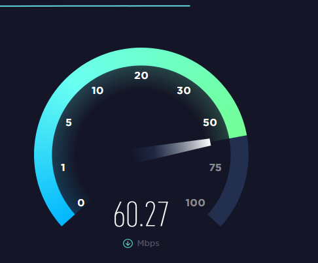
Task: Click the 75 mark on the gauge
Action: point(215,168)
